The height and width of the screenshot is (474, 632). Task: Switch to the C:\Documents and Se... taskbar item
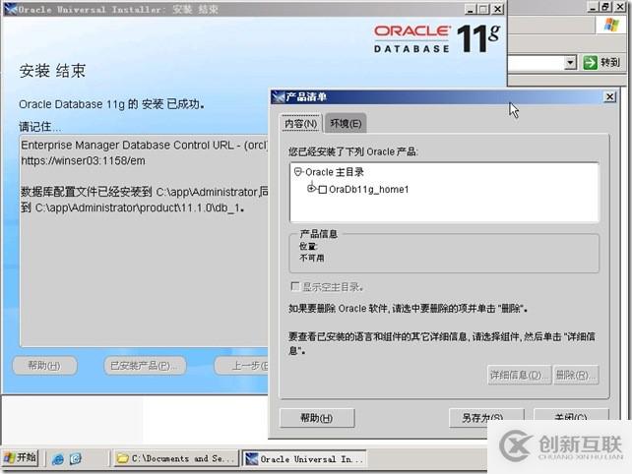pyautogui.click(x=176, y=458)
